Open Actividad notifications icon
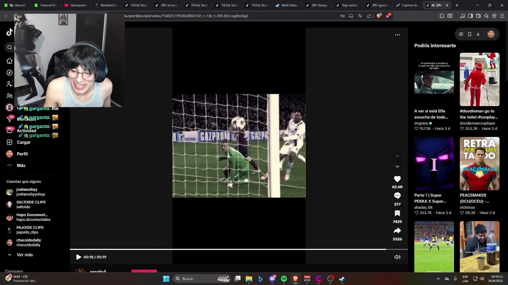This screenshot has width=508, height=285. click(10, 130)
